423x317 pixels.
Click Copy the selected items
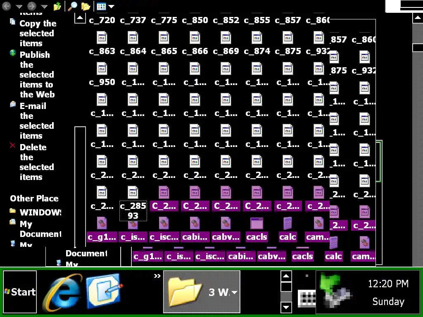pyautogui.click(x=38, y=33)
